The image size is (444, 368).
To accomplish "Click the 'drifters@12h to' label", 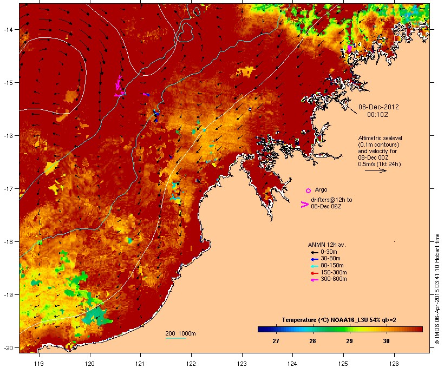I will point(331,200).
